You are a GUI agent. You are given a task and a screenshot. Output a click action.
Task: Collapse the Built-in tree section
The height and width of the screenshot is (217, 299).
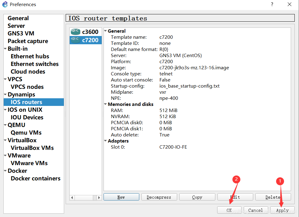pyautogui.click(x=5, y=49)
